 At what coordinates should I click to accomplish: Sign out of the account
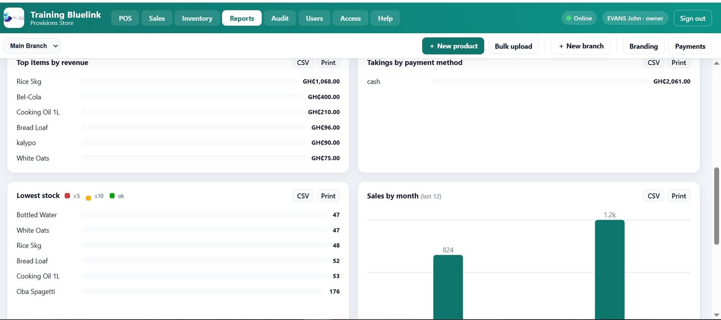tap(693, 18)
